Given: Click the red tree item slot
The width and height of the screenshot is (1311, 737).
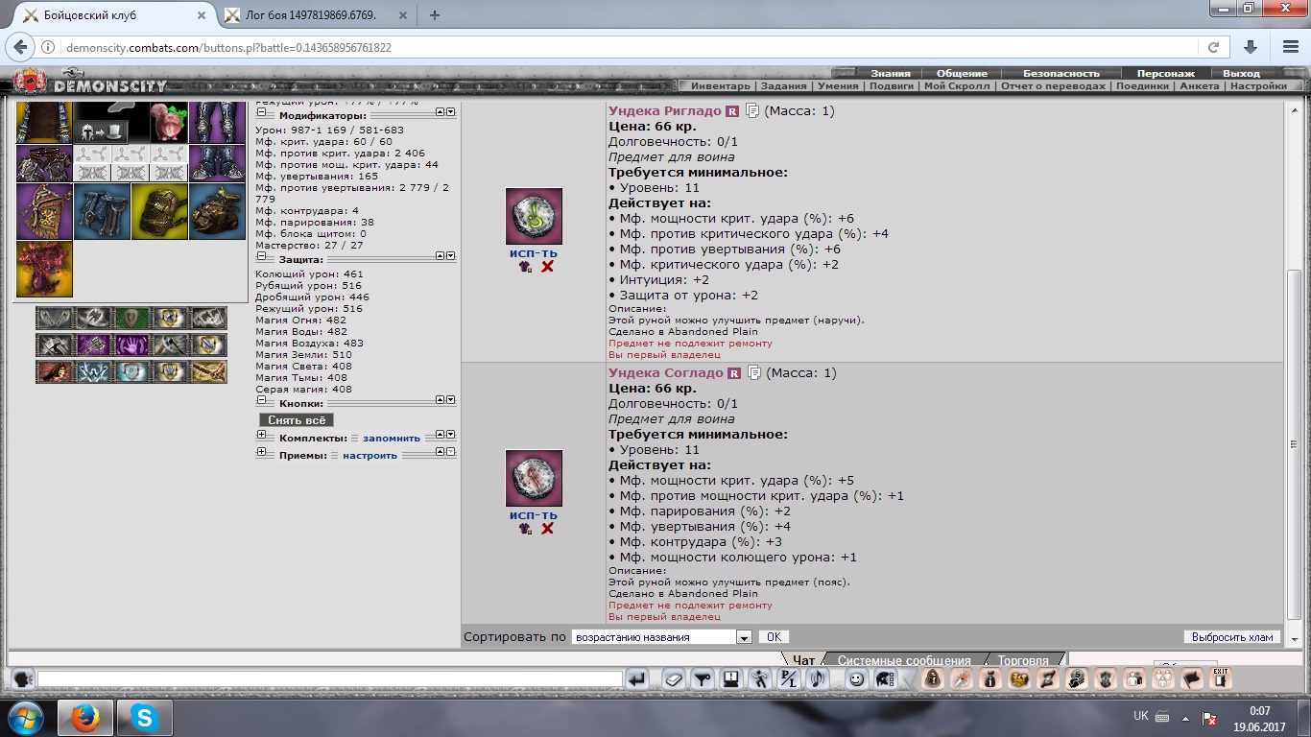Looking at the screenshot, I should (44, 269).
